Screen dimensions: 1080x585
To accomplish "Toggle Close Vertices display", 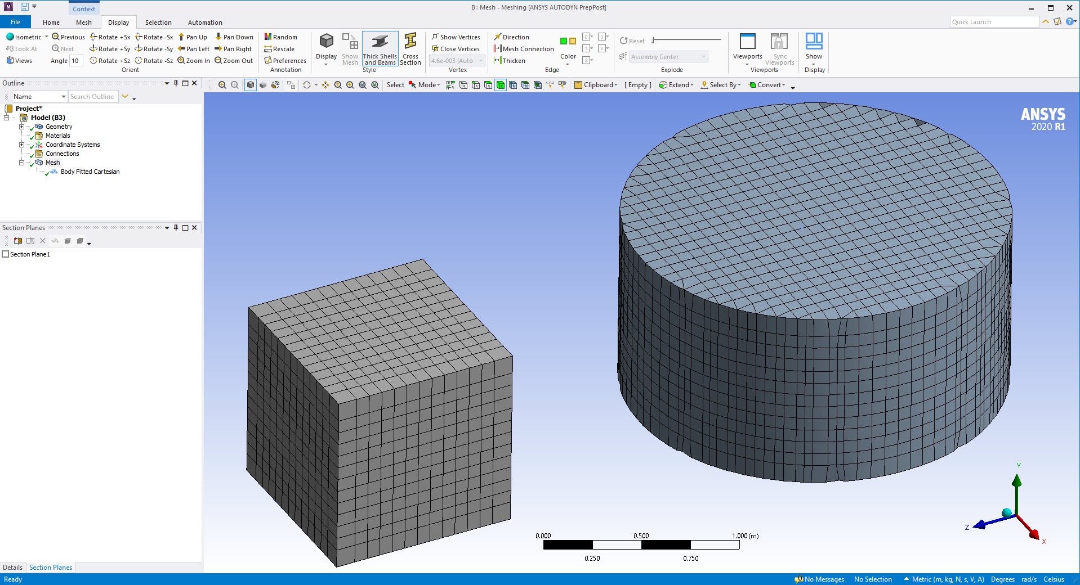I will click(x=456, y=49).
